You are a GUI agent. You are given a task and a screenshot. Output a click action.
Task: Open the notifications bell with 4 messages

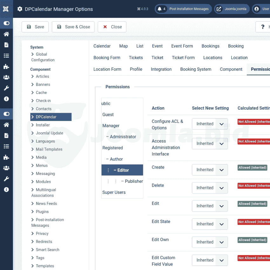160,9
